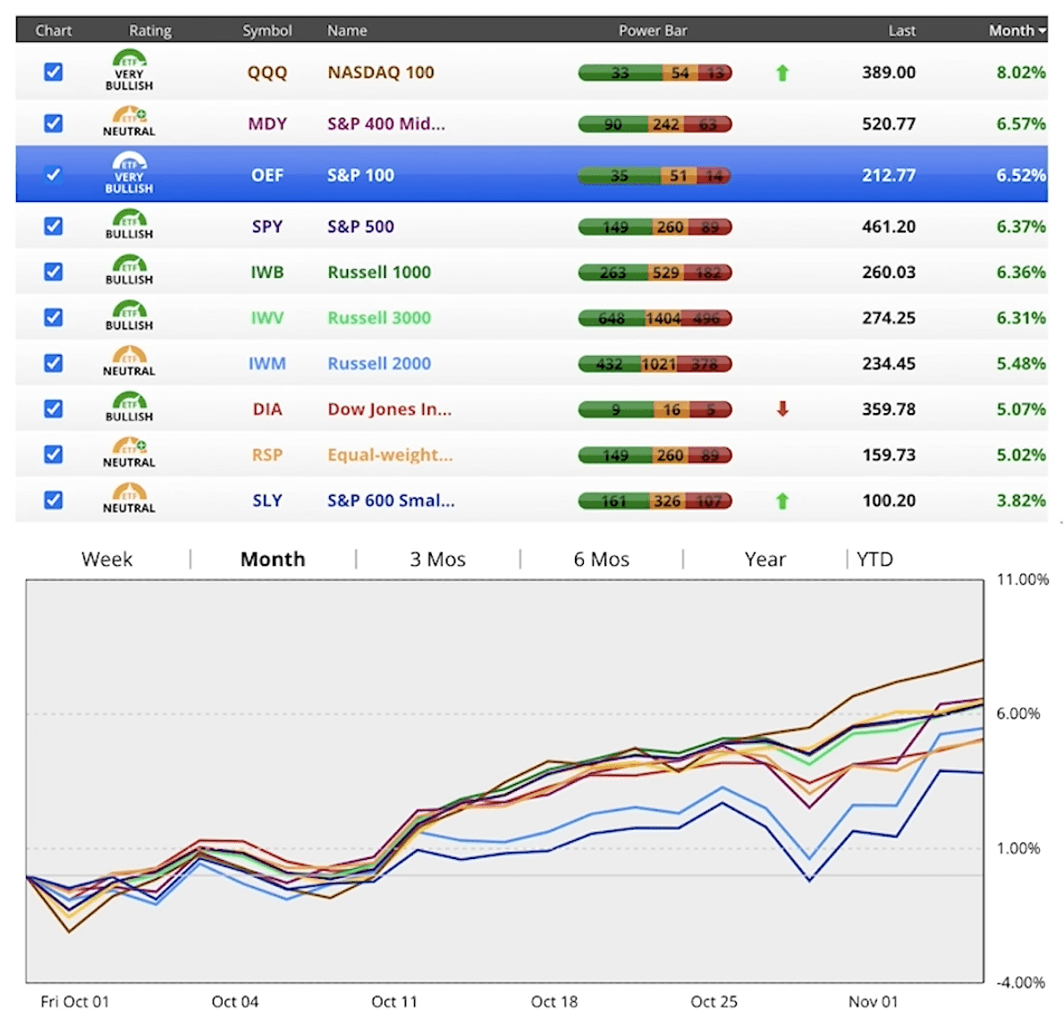
Task: Click the last price 389.00
Action: click(889, 72)
